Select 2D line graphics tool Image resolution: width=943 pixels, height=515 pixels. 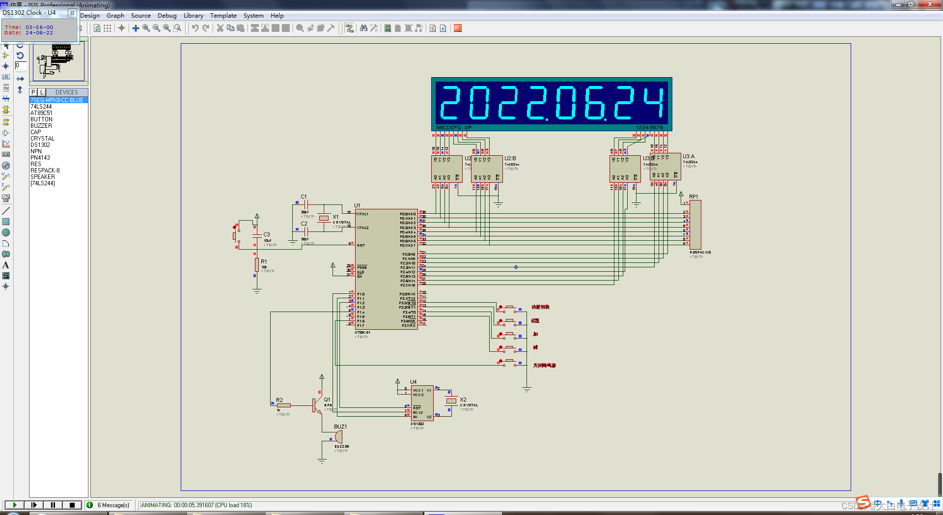6,211
